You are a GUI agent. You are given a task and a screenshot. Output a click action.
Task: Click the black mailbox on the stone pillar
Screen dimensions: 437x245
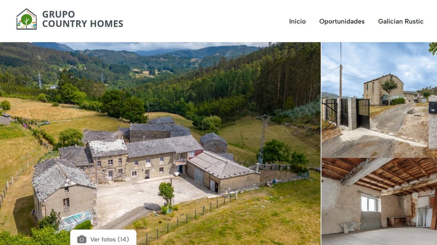(433, 107)
